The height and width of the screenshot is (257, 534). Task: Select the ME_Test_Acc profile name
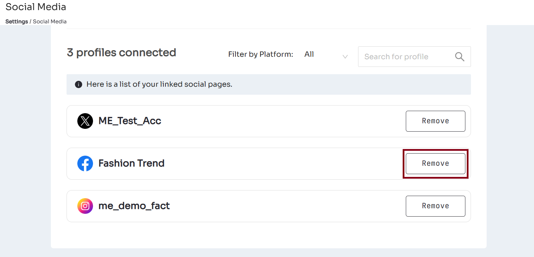click(x=130, y=121)
